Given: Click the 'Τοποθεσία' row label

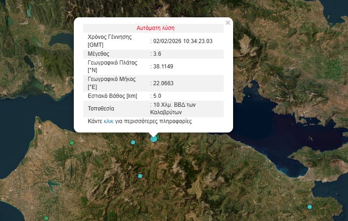Looking at the screenshot, I should tap(101, 109).
